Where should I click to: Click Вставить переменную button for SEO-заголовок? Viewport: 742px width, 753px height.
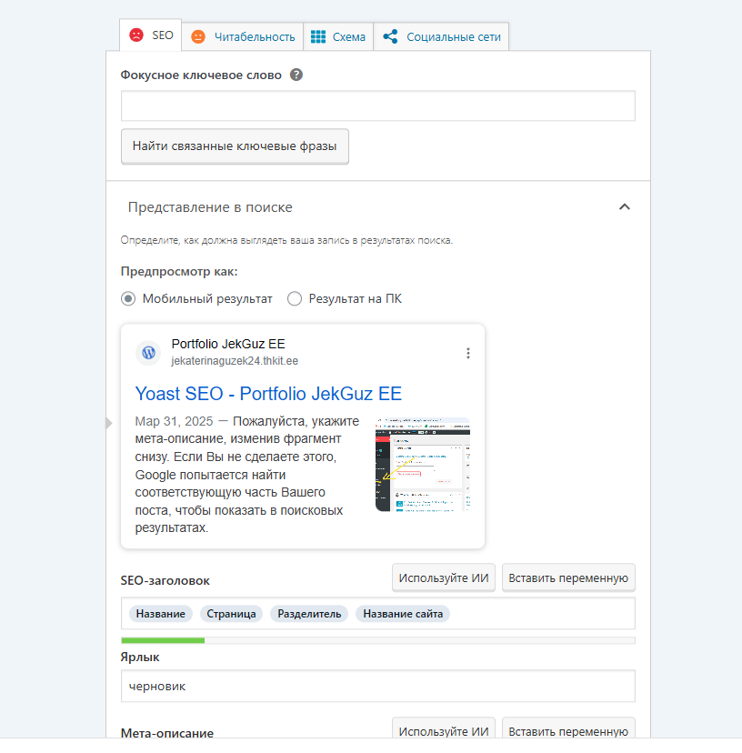point(568,578)
